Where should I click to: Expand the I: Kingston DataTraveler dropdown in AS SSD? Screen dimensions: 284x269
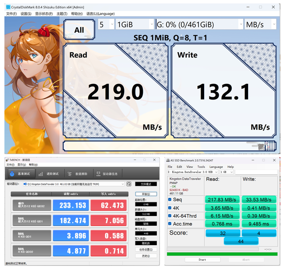coord(193,172)
